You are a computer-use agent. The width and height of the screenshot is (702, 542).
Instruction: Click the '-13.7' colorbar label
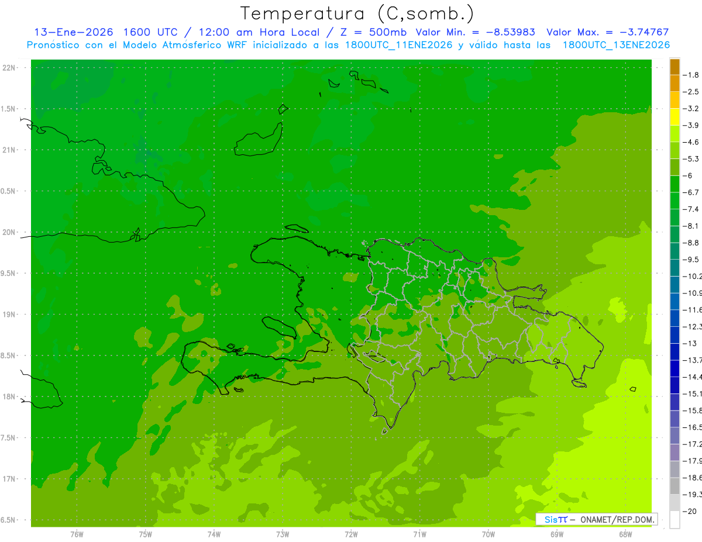point(693,360)
